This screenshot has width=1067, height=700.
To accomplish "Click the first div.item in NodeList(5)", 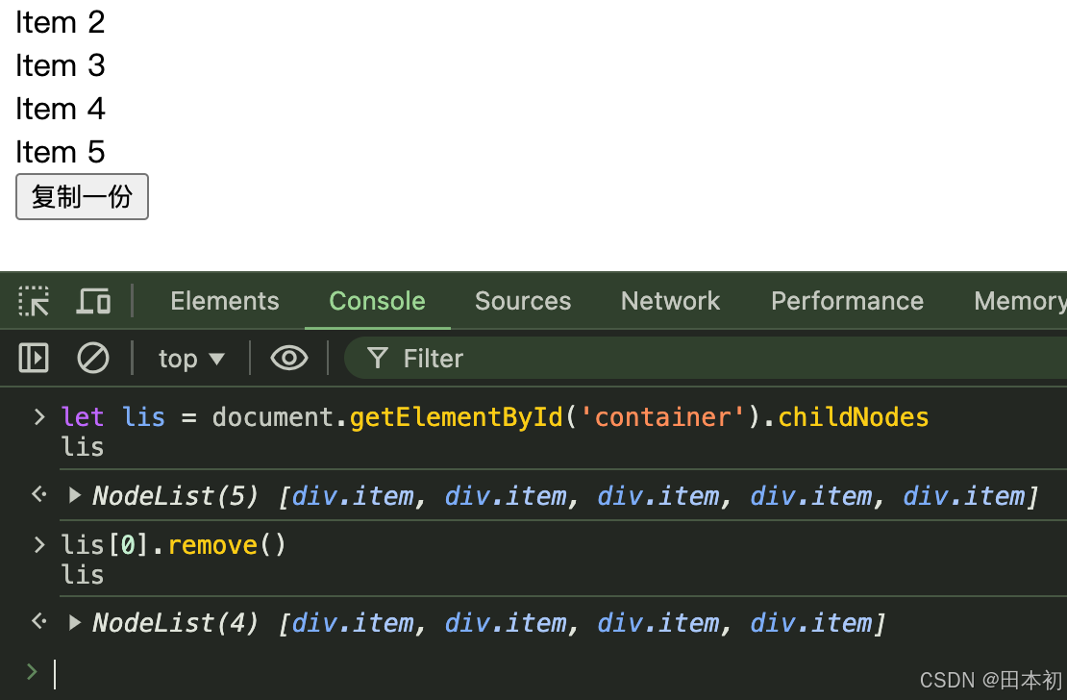I will [353, 496].
